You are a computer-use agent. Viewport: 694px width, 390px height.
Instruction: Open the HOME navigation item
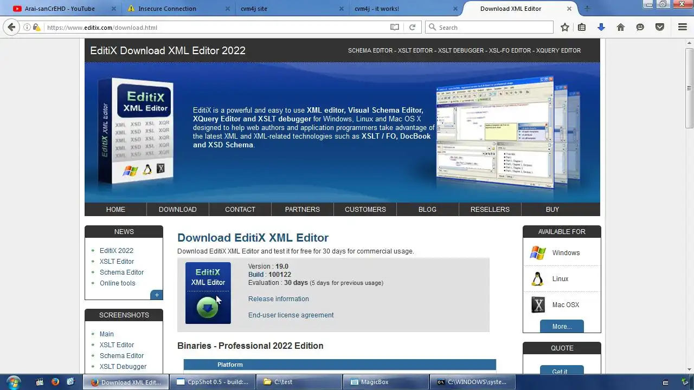click(x=115, y=209)
